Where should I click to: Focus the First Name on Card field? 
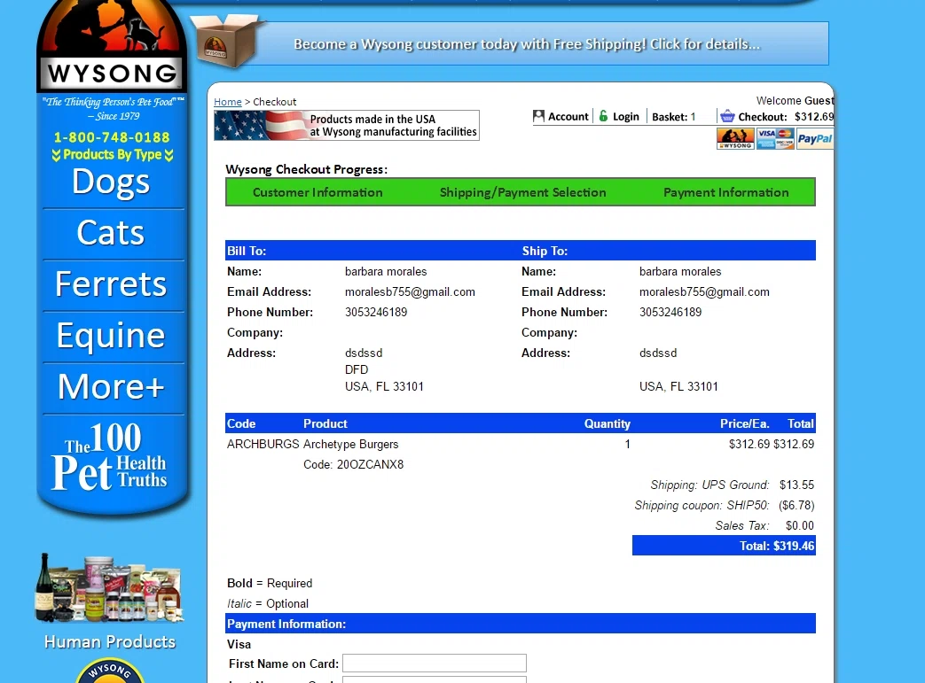435,663
